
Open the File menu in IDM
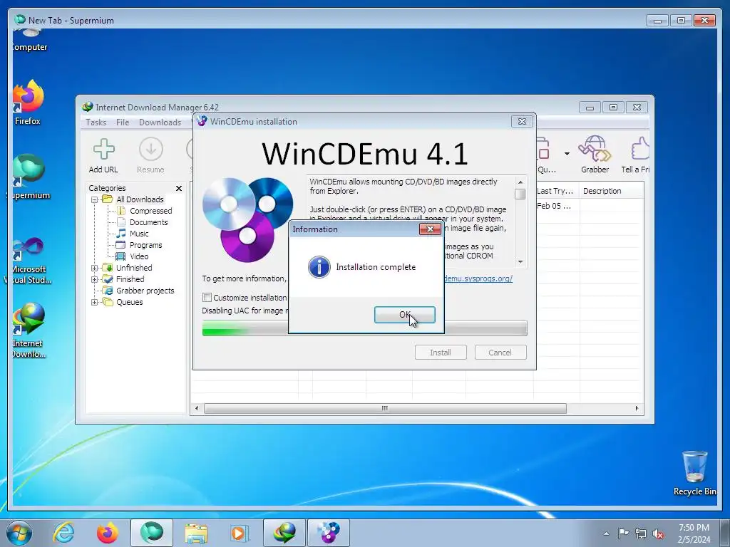(x=123, y=123)
